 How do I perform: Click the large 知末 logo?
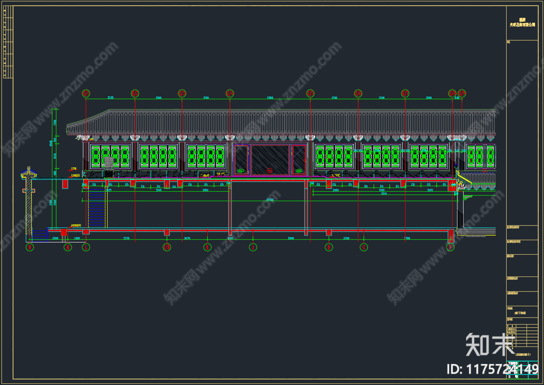[x=491, y=344]
